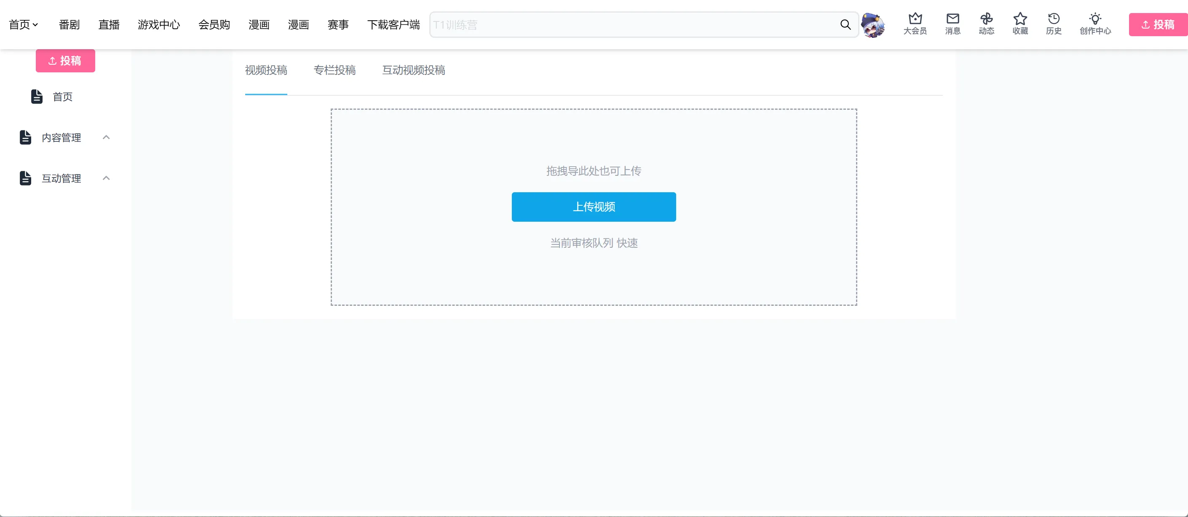Open the 历史 clock icon
The width and height of the screenshot is (1188, 517).
[1054, 19]
